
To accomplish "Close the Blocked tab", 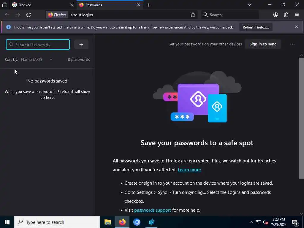I will 72,5.
